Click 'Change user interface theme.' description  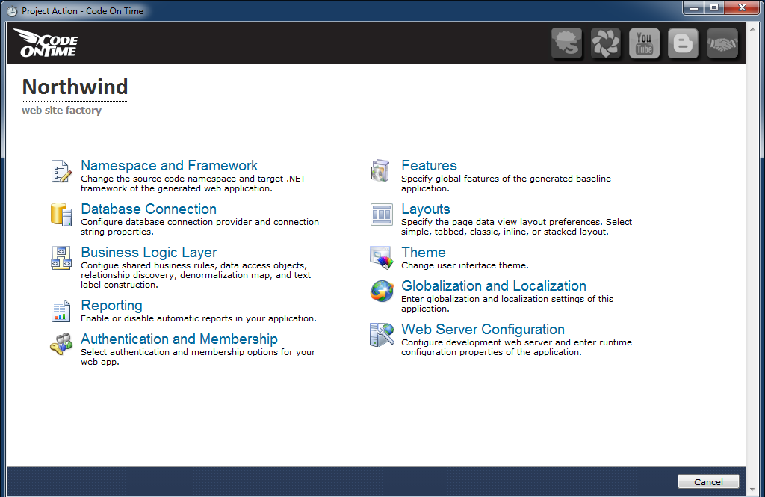click(465, 265)
